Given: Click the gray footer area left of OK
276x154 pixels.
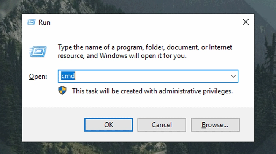Looking at the screenshot, I should tap(53, 124).
